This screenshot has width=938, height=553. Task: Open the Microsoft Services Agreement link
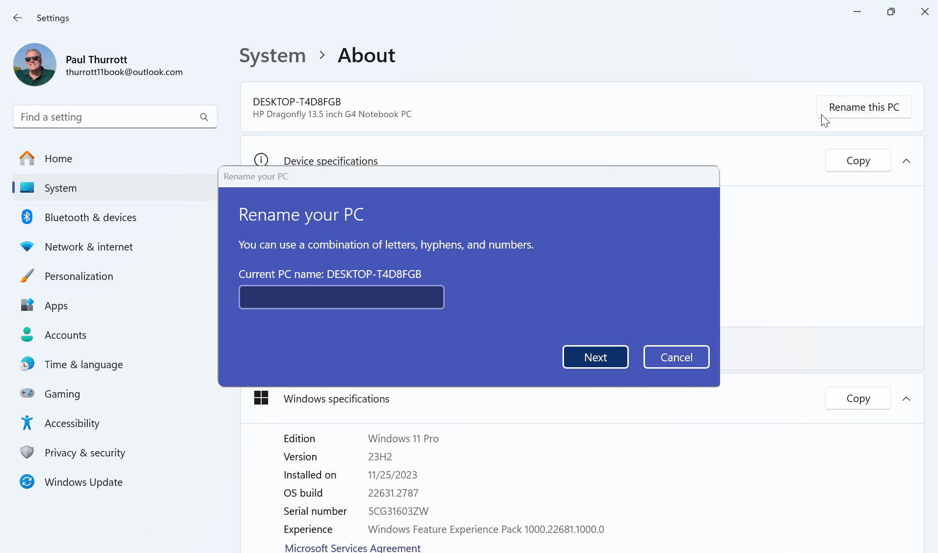352,548
